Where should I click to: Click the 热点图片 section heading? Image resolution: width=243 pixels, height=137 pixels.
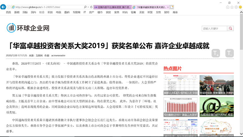coord(172,69)
